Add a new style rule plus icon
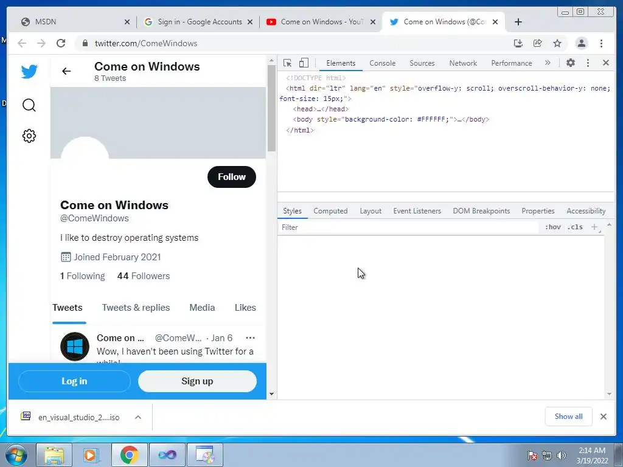 click(594, 227)
